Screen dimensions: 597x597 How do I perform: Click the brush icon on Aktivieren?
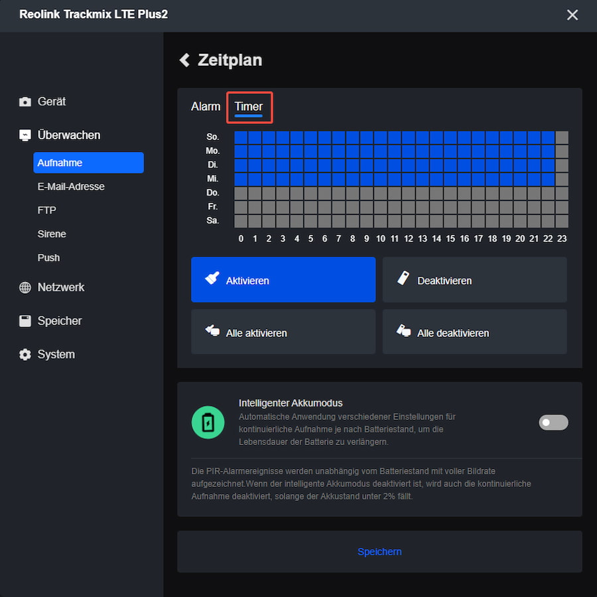click(x=212, y=278)
